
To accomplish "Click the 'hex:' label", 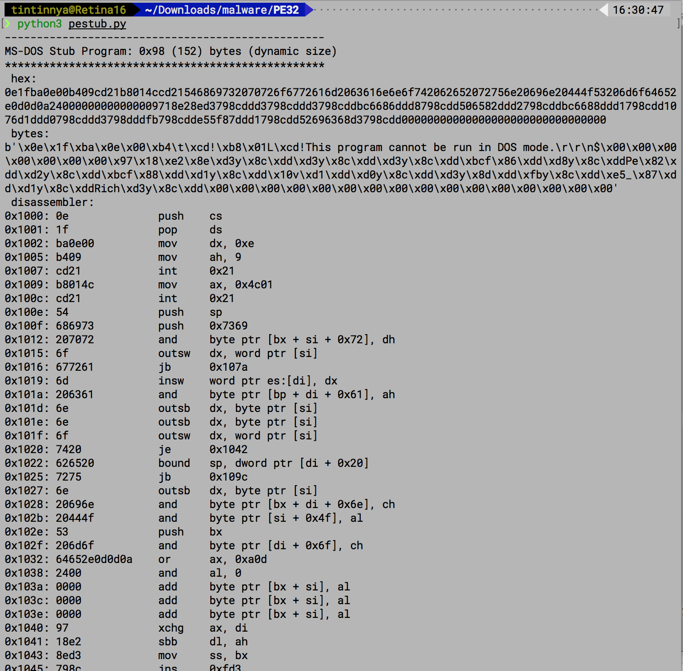I will pyautogui.click(x=23, y=79).
